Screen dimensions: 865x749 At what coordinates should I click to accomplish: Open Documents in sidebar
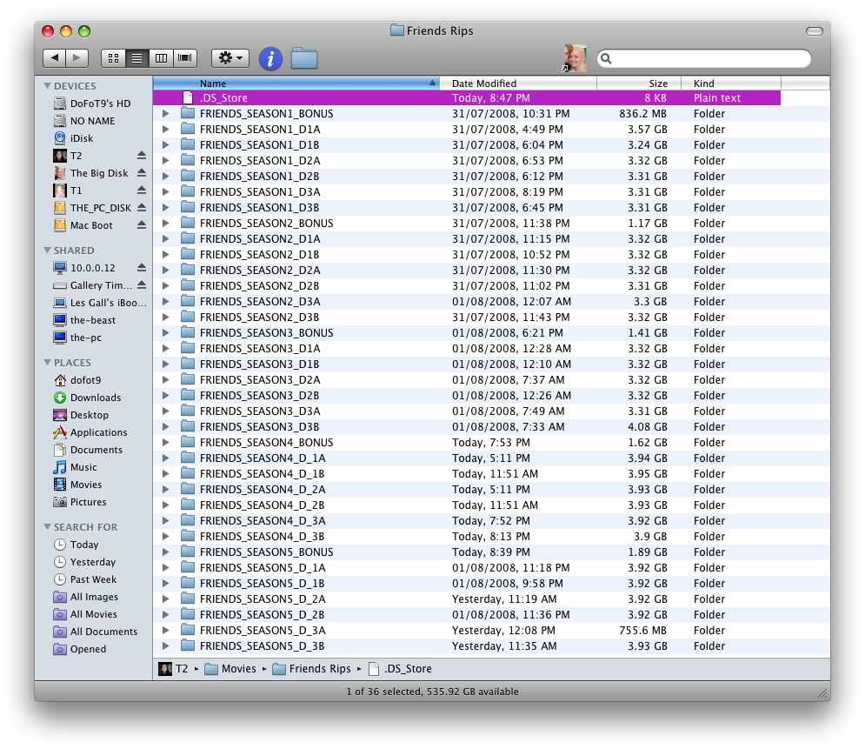[89, 450]
